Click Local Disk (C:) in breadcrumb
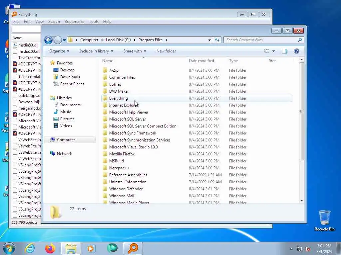 point(118,40)
